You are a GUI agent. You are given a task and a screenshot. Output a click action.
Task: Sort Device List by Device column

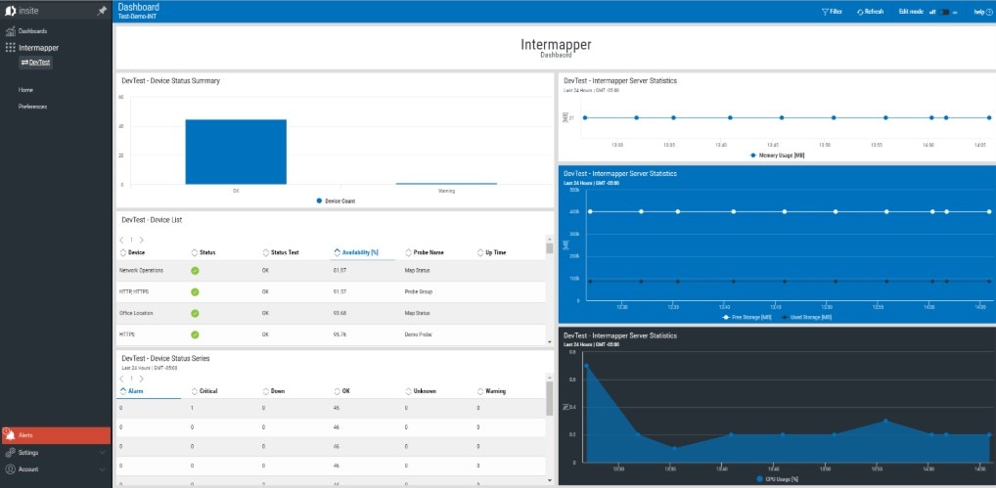tap(133, 252)
